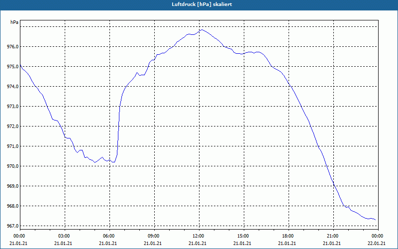This screenshot has width=398, height=249.
Task: Select the 976,0 y-axis value
Action: (13, 47)
